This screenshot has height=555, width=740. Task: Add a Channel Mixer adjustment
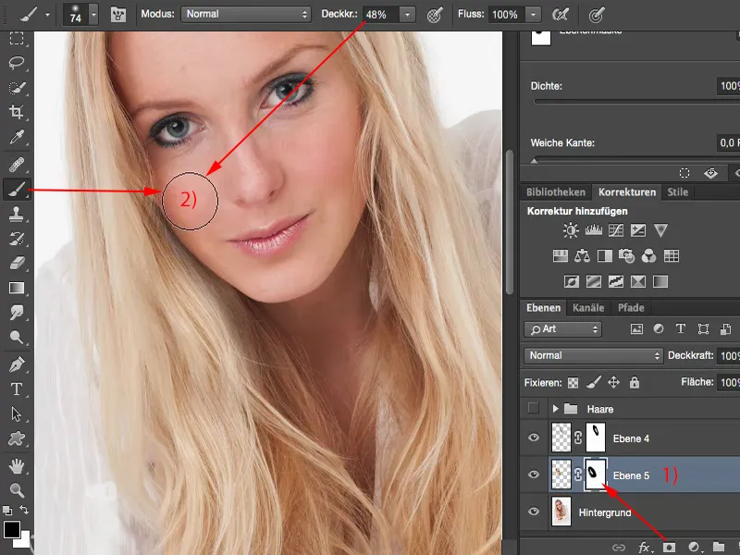tap(649, 256)
